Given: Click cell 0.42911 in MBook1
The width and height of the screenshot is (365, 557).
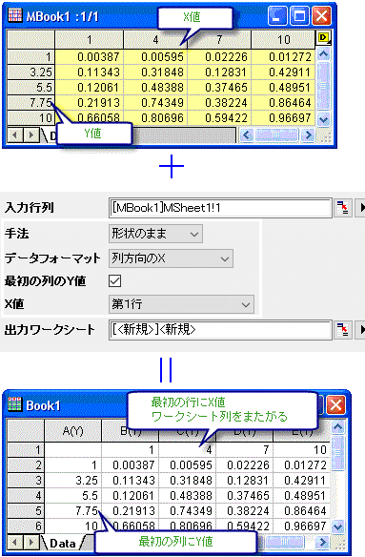Looking at the screenshot, I should pos(283,72).
